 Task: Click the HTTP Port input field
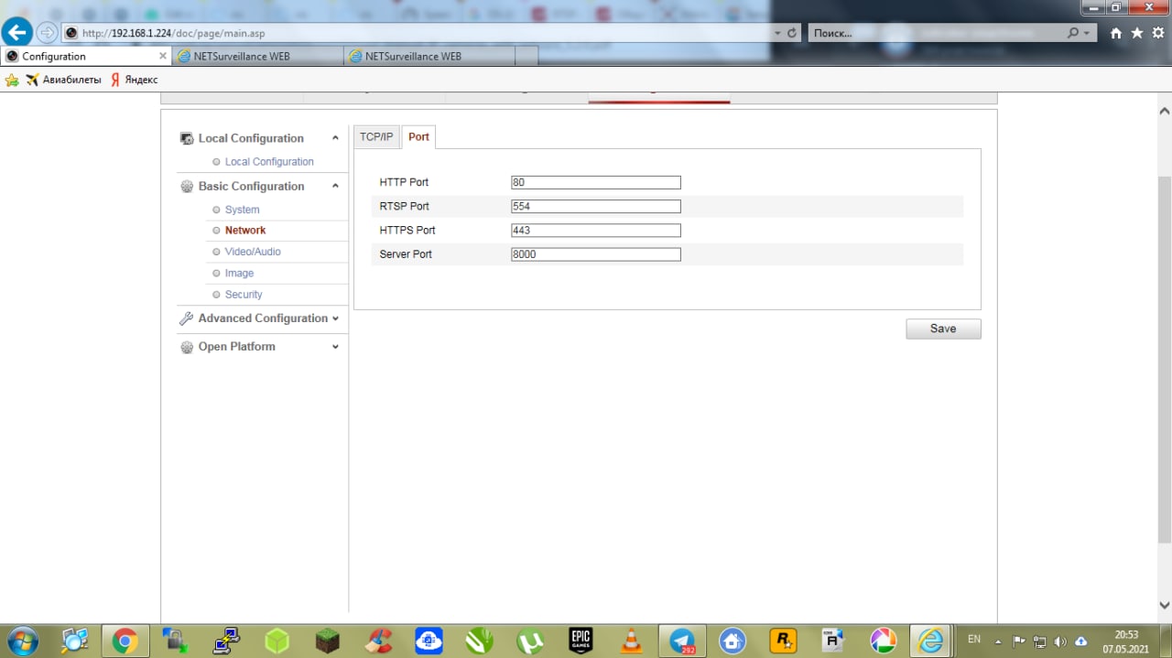coord(596,182)
